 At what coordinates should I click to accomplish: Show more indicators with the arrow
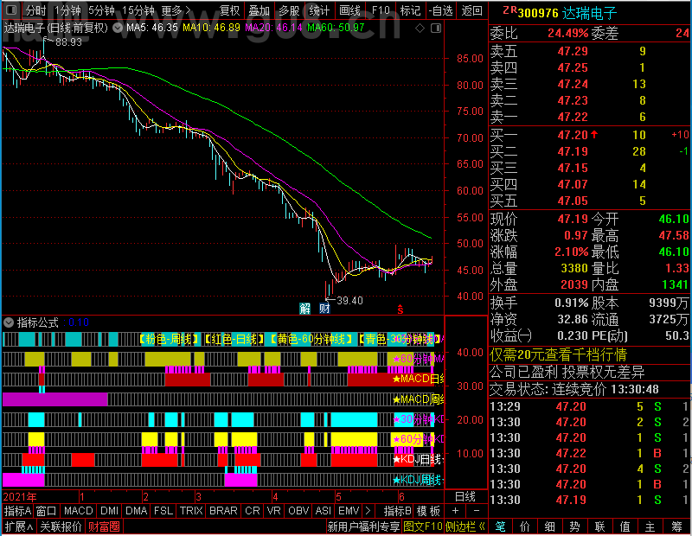(368, 511)
